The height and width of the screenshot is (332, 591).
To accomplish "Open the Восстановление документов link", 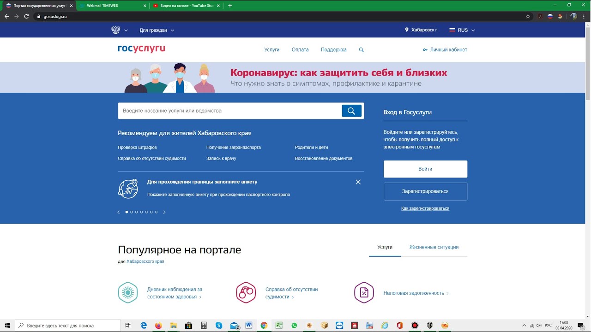I will (324, 159).
